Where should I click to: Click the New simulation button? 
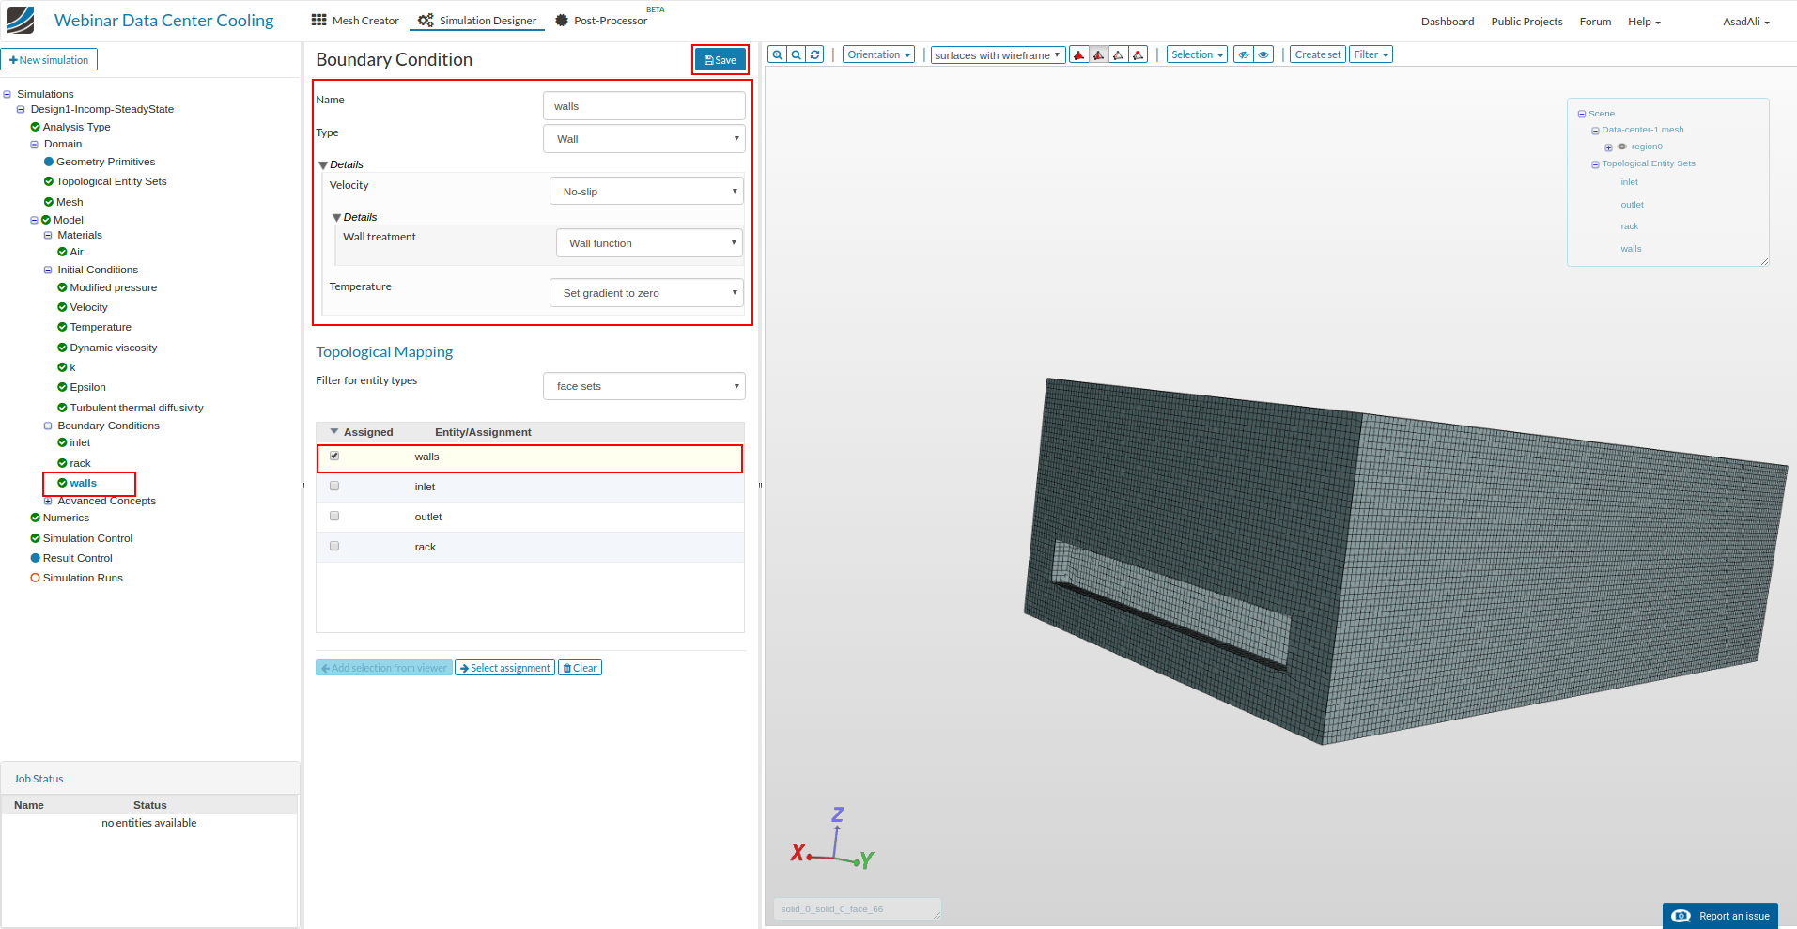point(49,60)
